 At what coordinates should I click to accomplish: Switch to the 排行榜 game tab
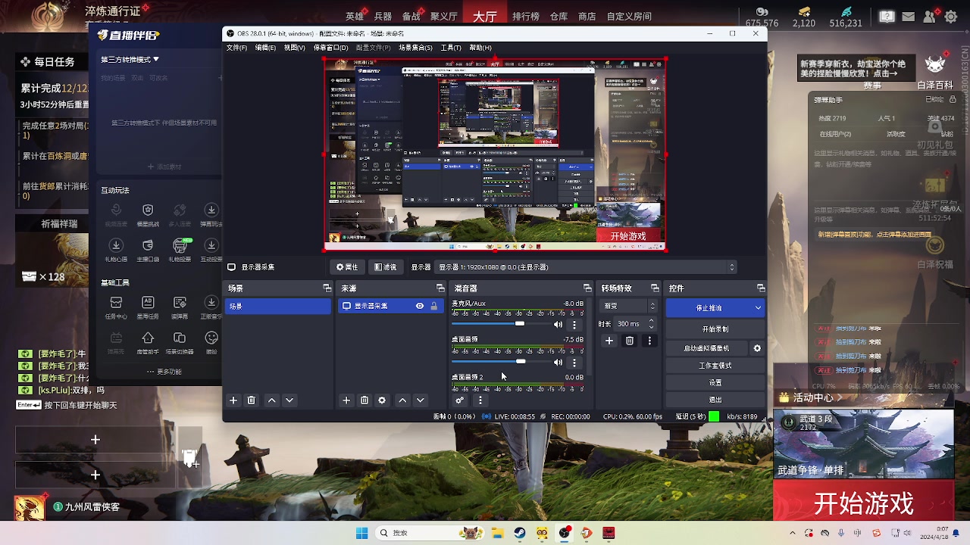[526, 16]
